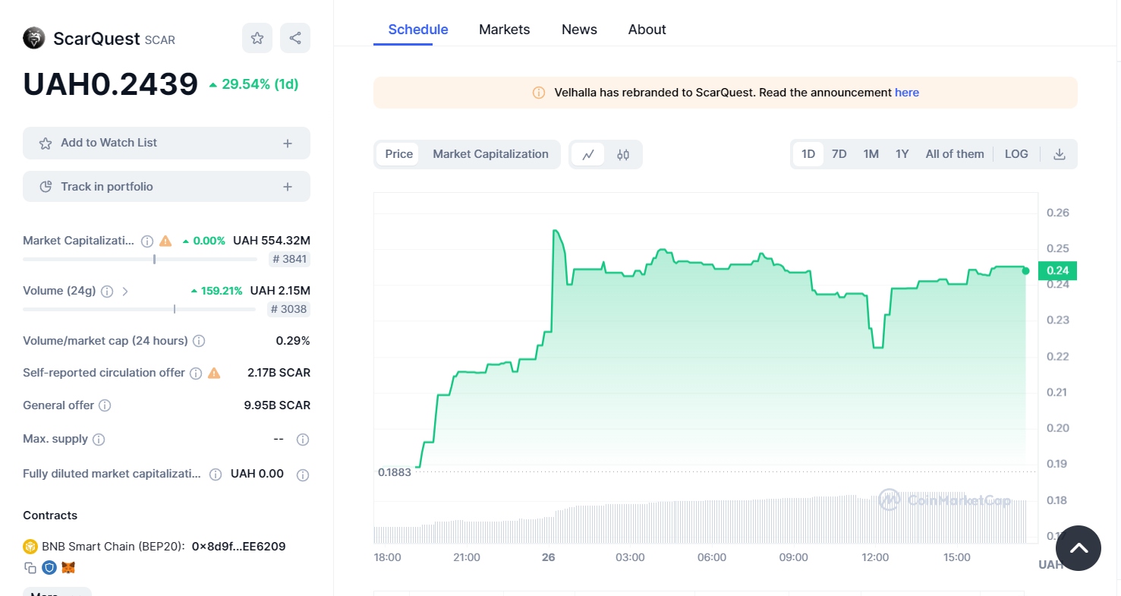Open info icon for Volume/market cap (24 hours)
1121x596 pixels.
click(199, 341)
